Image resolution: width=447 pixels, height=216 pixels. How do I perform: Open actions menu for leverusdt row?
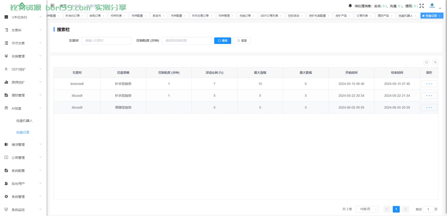click(x=429, y=84)
